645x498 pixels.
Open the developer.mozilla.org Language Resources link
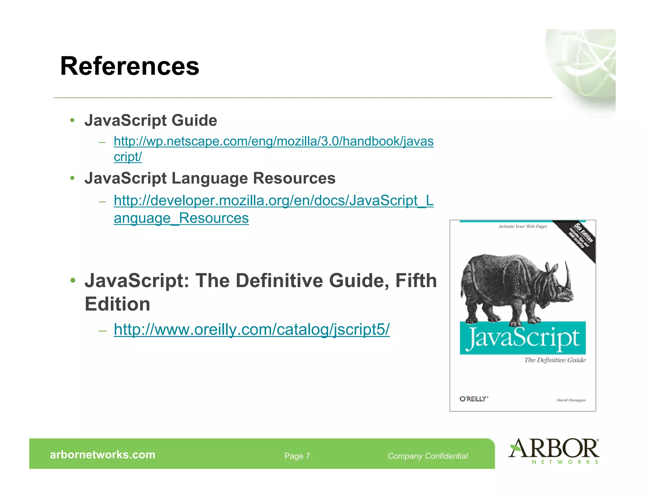(x=273, y=201)
